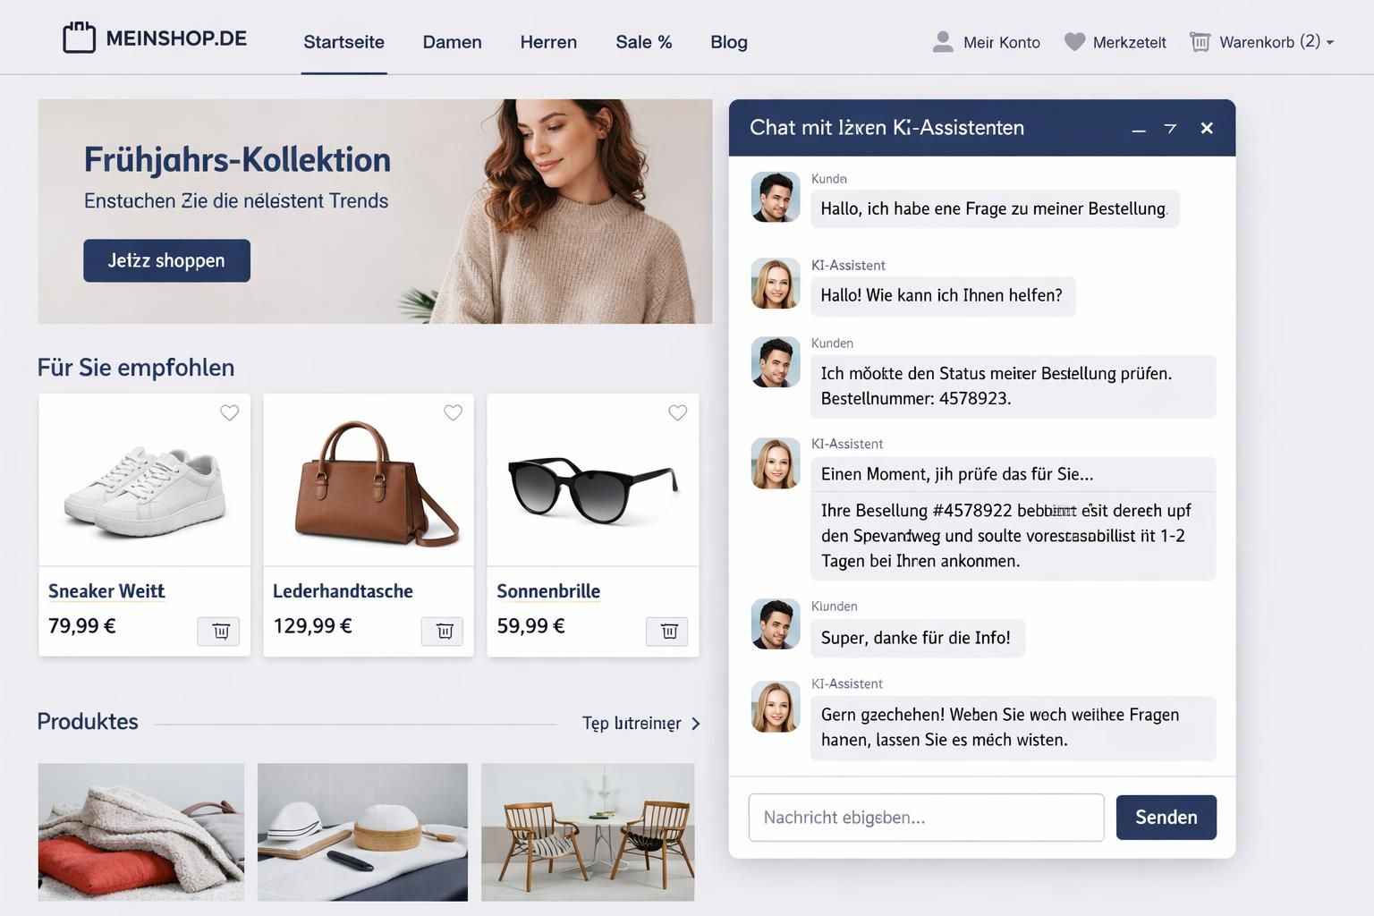Expand the Warenkorb dropdown arrow
The width and height of the screenshot is (1374, 916).
1330,42
